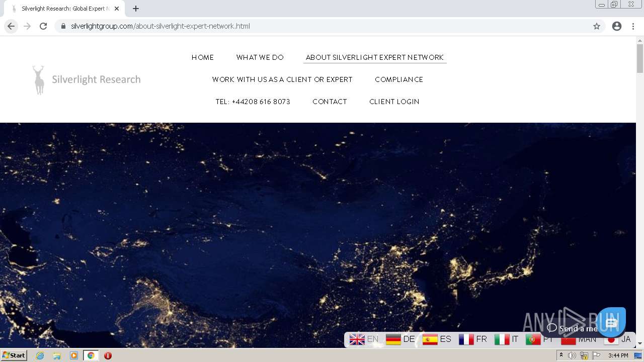Close the Silverlight Research tab
This screenshot has height=362, width=644.
(x=117, y=9)
